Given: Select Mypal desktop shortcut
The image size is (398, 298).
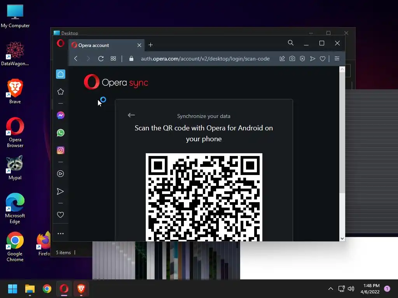Looking at the screenshot, I should pos(15,168).
